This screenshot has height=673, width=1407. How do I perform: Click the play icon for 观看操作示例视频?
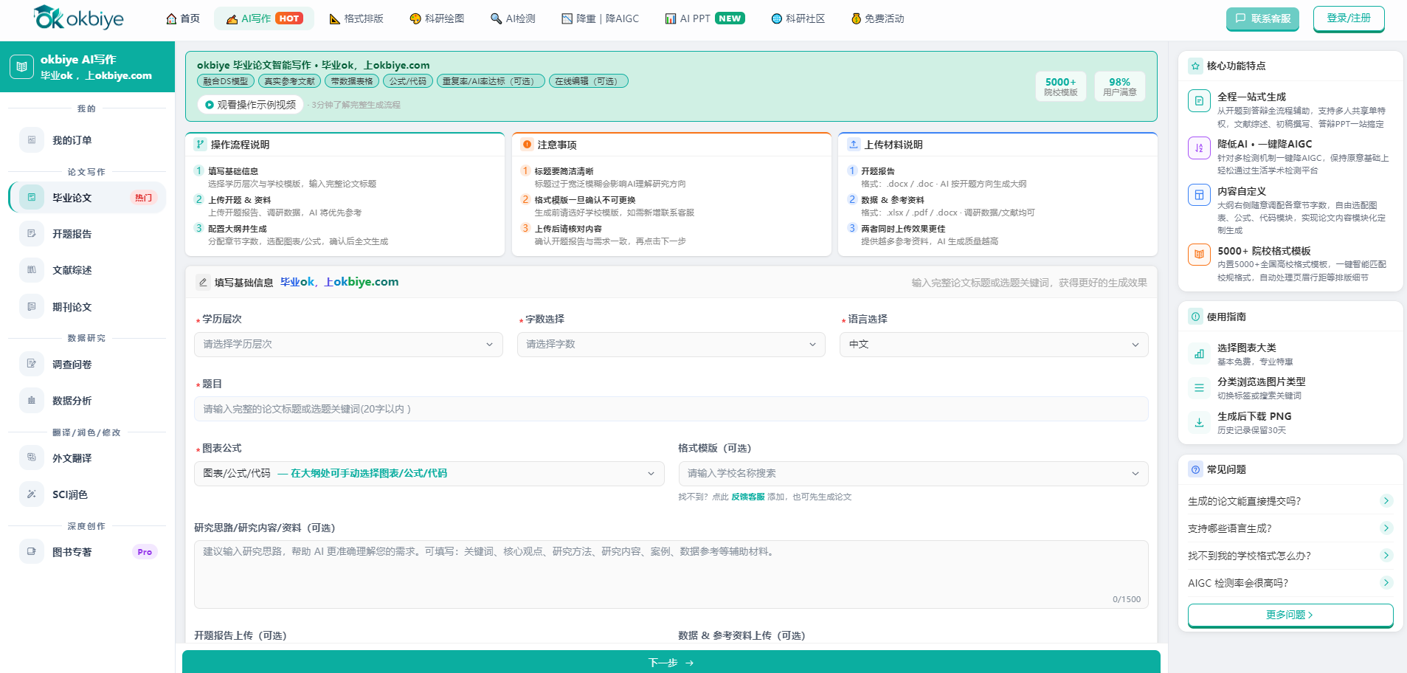210,105
